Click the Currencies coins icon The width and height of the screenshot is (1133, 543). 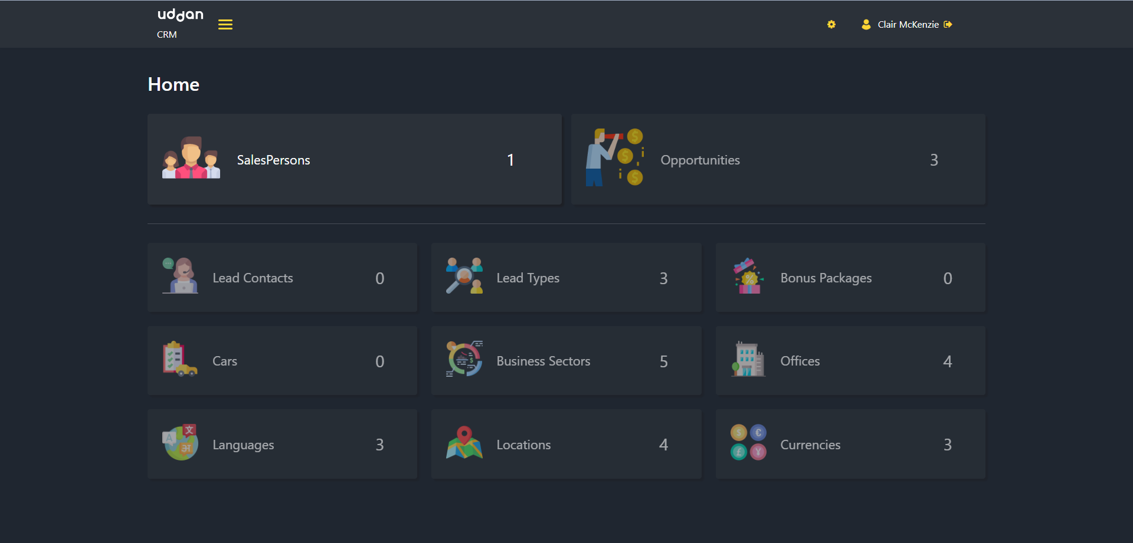coord(748,443)
